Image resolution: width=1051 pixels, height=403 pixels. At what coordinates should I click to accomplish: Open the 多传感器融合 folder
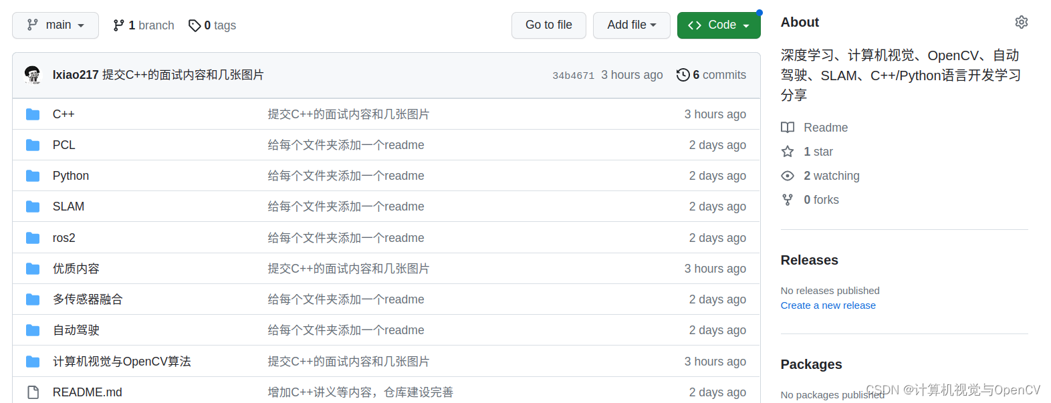pyautogui.click(x=88, y=299)
